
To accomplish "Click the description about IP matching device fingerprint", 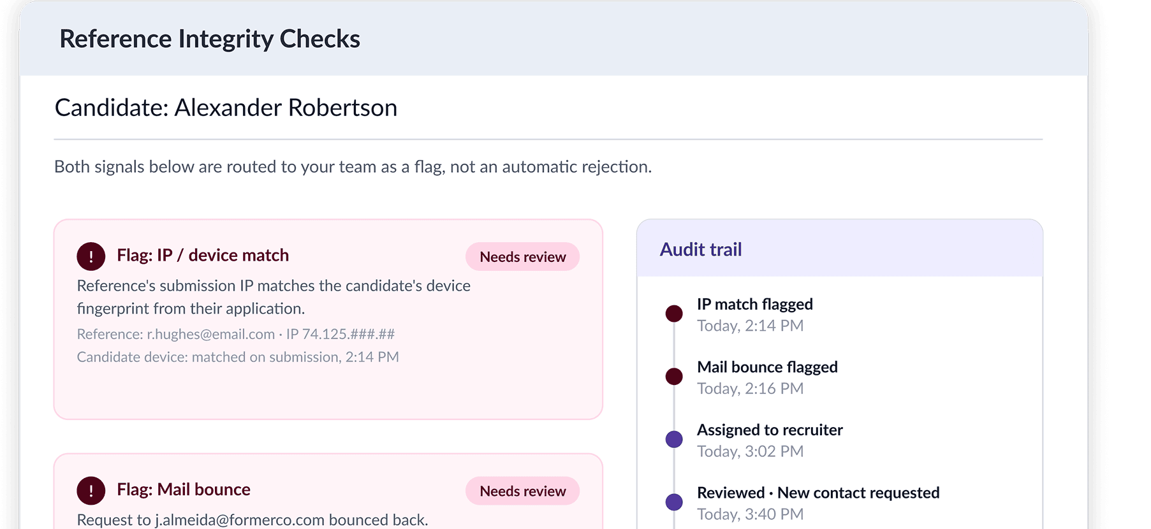I will coord(274,297).
